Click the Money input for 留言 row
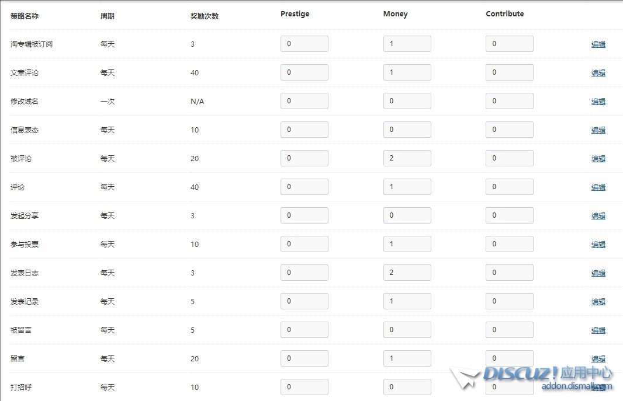Image resolution: width=623 pixels, height=401 pixels. click(x=407, y=358)
